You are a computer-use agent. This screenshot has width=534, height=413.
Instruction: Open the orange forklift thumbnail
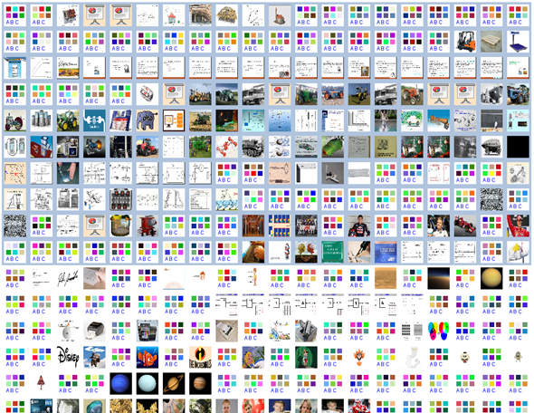click(x=465, y=42)
